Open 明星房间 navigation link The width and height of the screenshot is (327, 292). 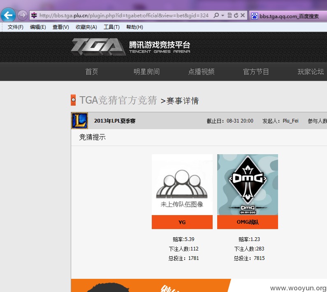pyautogui.click(x=146, y=72)
